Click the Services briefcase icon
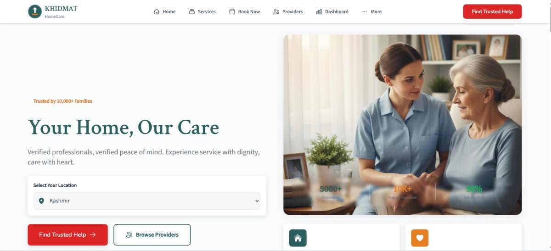 192,11
